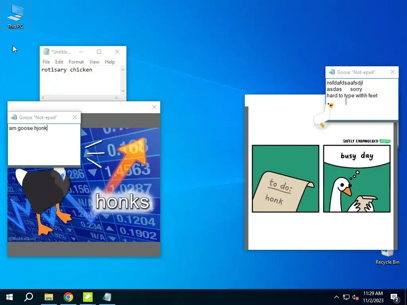Click the 'am goose hjonk' text field
Viewport: 407px width, 305px height.
pos(44,144)
